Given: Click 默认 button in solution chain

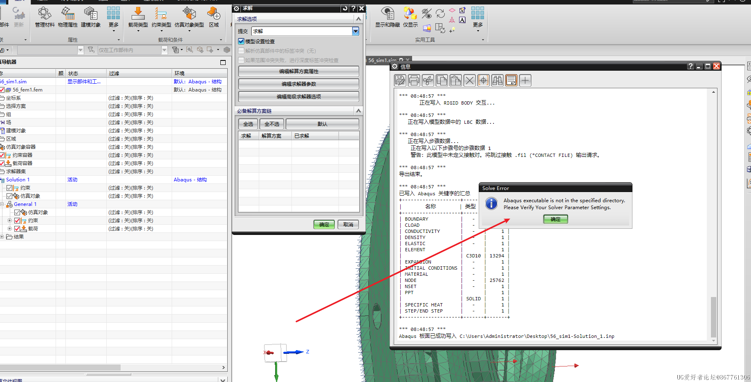Looking at the screenshot, I should pos(323,124).
